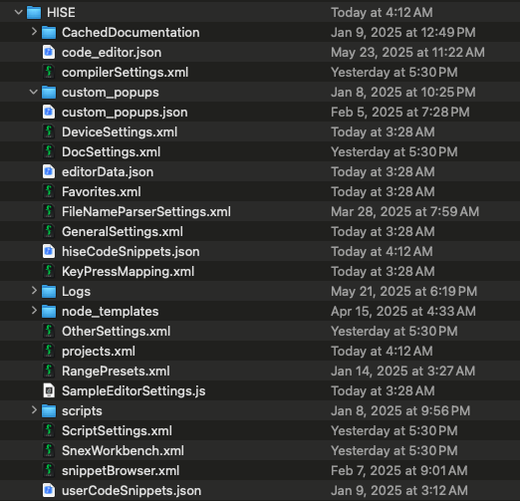Click the date Feb 7, 2025 at 9:01 AM
The height and width of the screenshot is (501, 520).
tap(399, 471)
